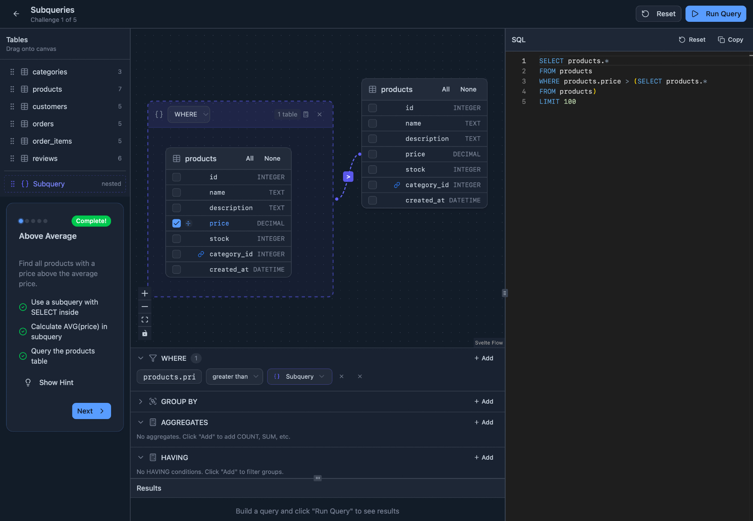
Task: Click the back arrow next to Subqueries
Action: (16, 14)
